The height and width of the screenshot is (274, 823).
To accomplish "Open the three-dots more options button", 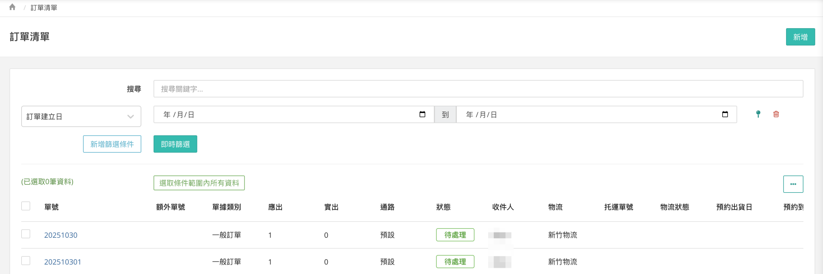I will click(793, 184).
